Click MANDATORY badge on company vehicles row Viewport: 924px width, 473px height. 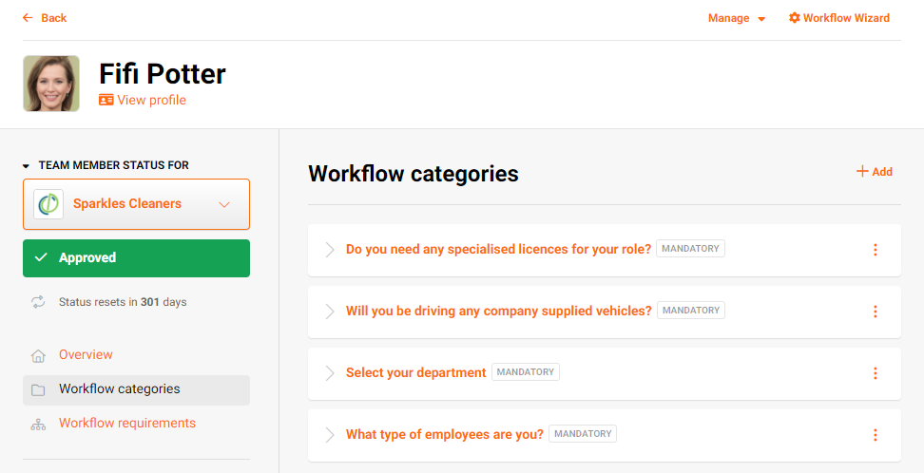tap(691, 311)
